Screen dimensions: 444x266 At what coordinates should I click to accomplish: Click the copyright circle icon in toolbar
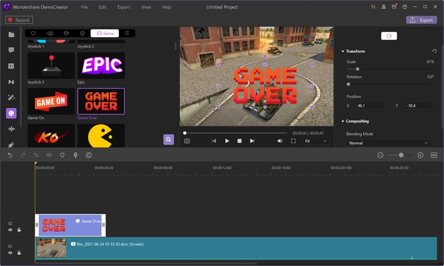[89, 155]
